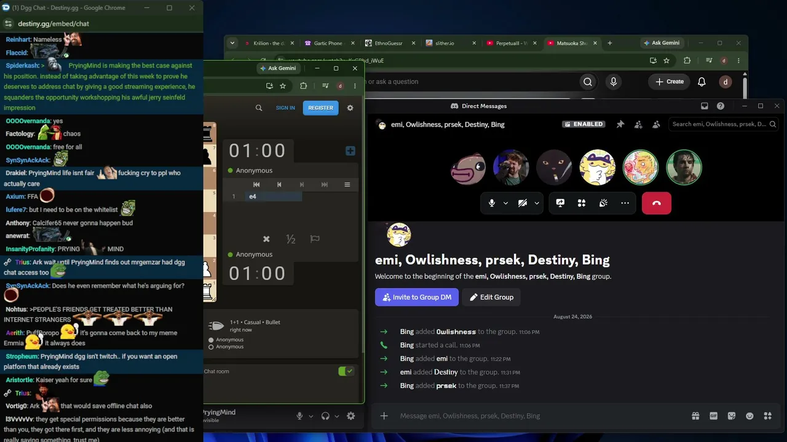The height and width of the screenshot is (442, 787).
Task: Open the Discord inbox
Action: [705, 106]
